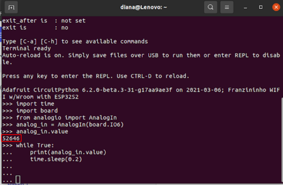Viewport: 283px width, 185px height.
Task: Open a new terminal tab
Action: tap(11, 7)
